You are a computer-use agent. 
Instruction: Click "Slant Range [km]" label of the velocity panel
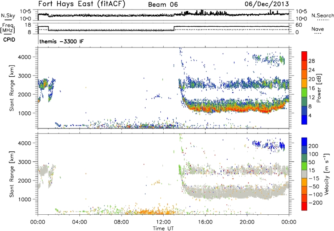pyautogui.click(x=12, y=174)
